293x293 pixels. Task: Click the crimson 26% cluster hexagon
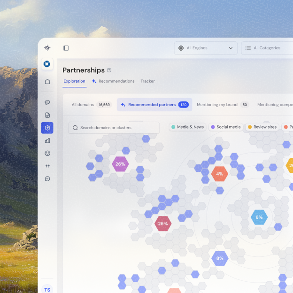coord(163,224)
